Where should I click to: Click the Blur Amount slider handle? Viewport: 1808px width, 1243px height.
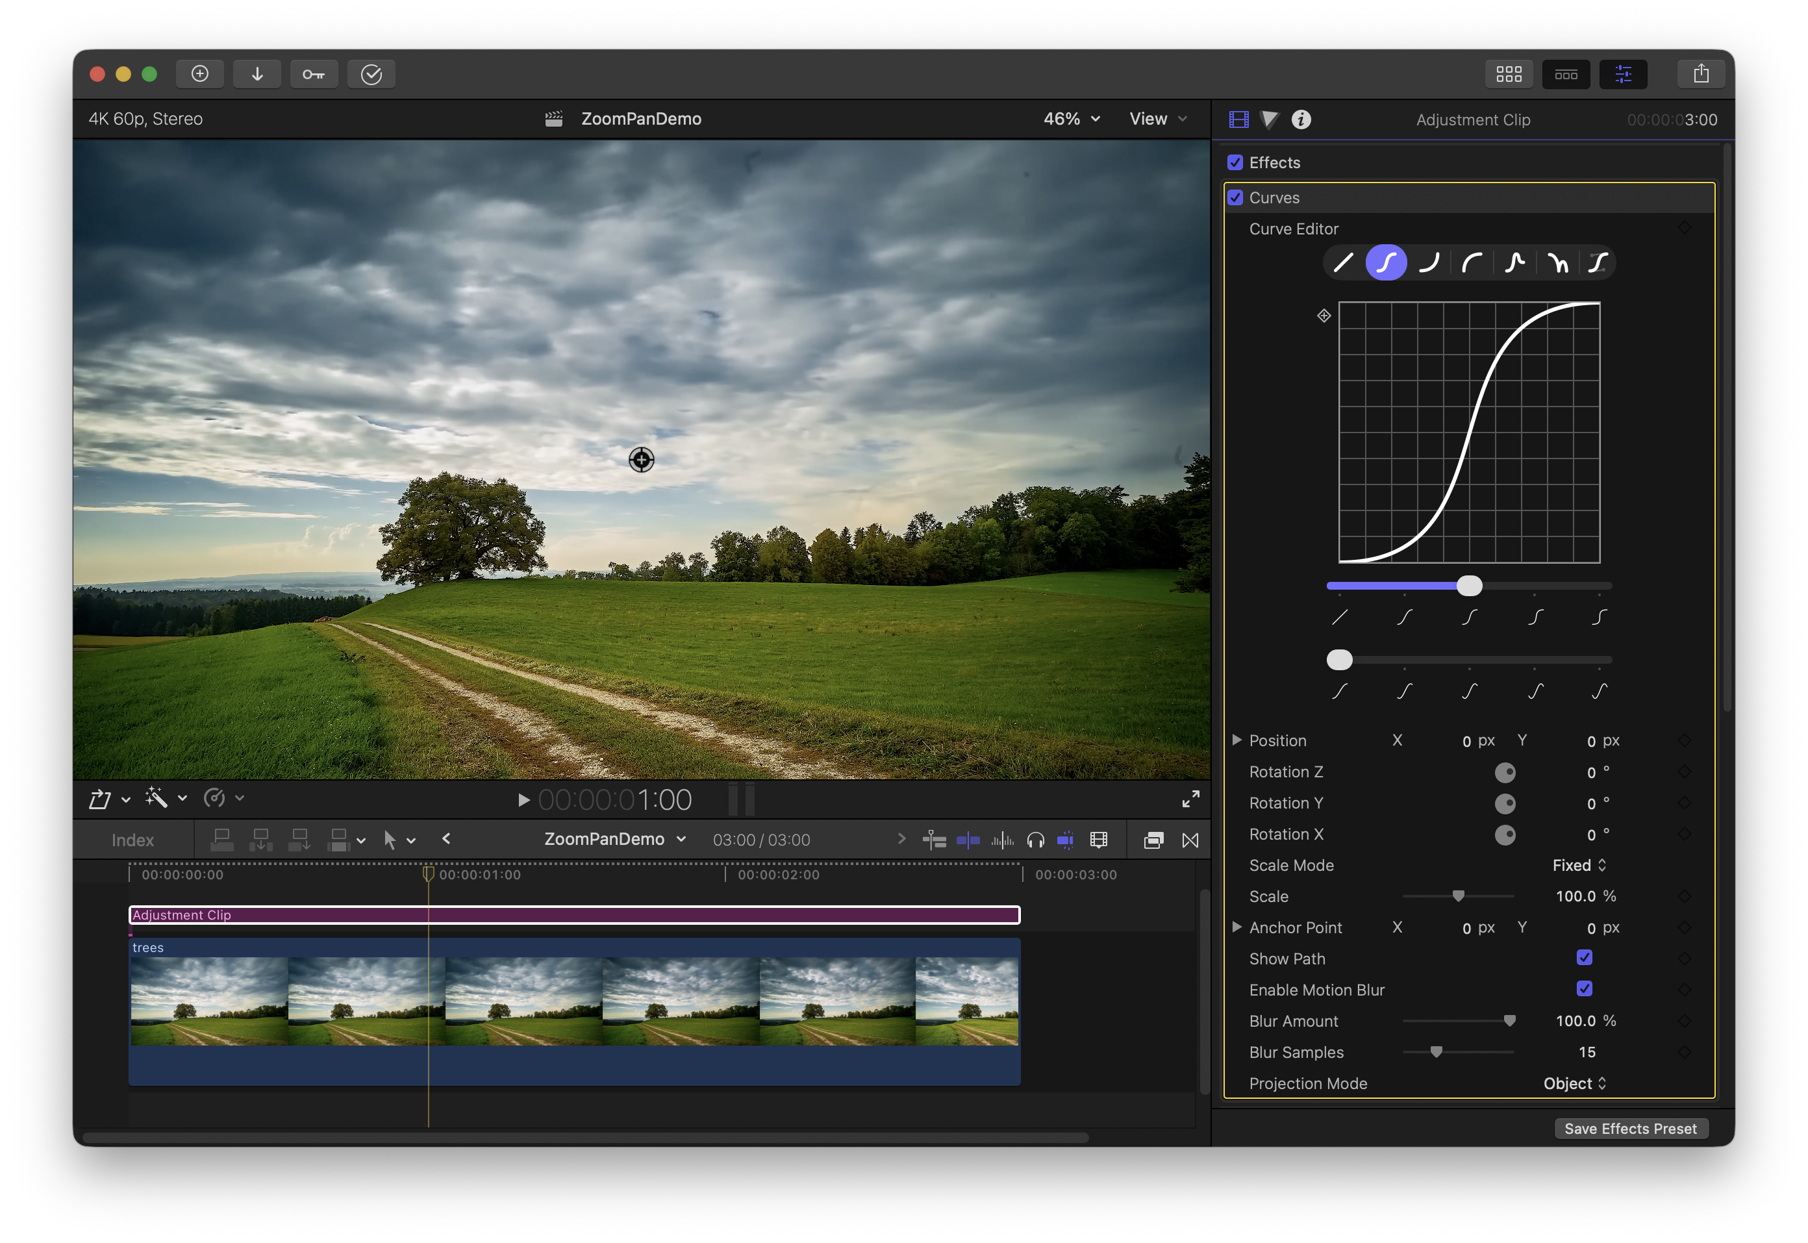[x=1509, y=1020]
